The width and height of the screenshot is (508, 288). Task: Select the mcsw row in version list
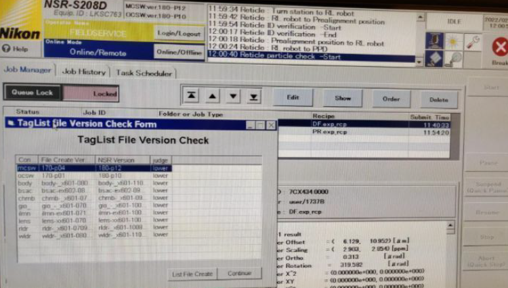pos(94,168)
